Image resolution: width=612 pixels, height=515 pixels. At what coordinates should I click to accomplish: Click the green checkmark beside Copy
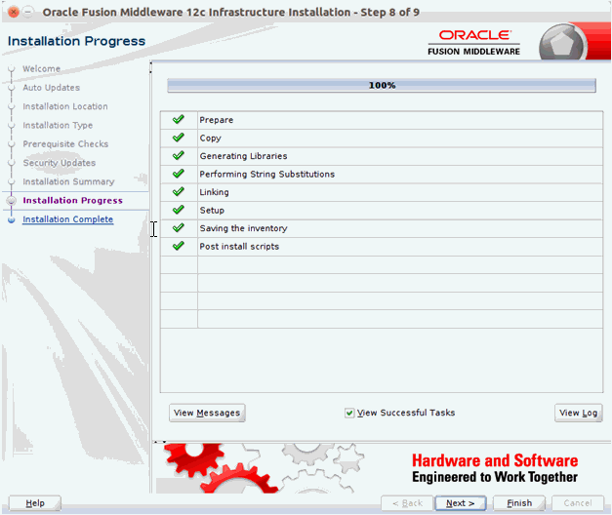[x=179, y=138]
